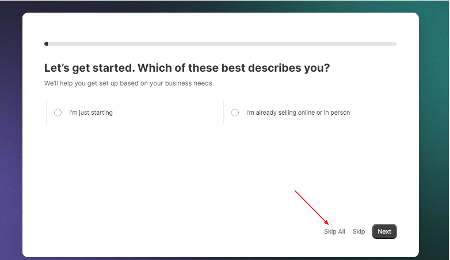Screen dimensions: 450x260
Task: Proceed with the dark Next button
Action: (x=384, y=231)
